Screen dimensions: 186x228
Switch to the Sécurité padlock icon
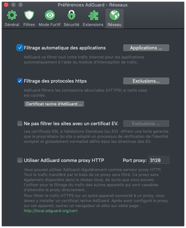[x=71, y=15]
